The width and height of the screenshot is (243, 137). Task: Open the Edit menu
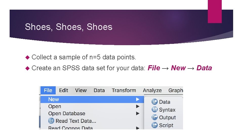click(x=64, y=90)
